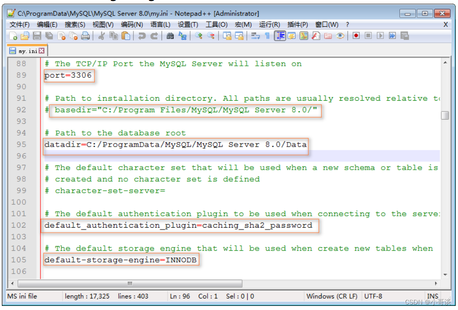The image size is (458, 310).
Task: Print the document with printer icon
Action: pos(85,36)
